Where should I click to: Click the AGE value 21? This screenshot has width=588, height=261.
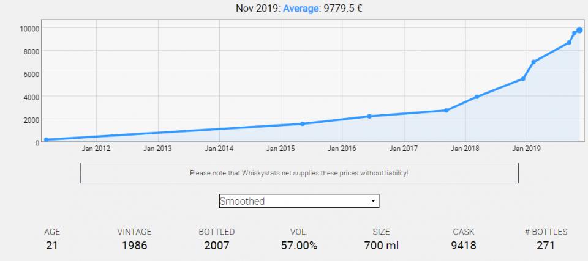coord(52,246)
